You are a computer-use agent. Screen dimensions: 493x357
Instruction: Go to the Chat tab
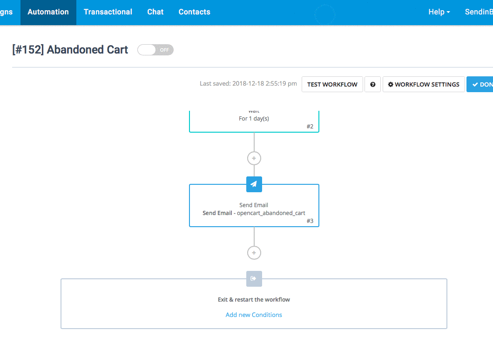(155, 12)
